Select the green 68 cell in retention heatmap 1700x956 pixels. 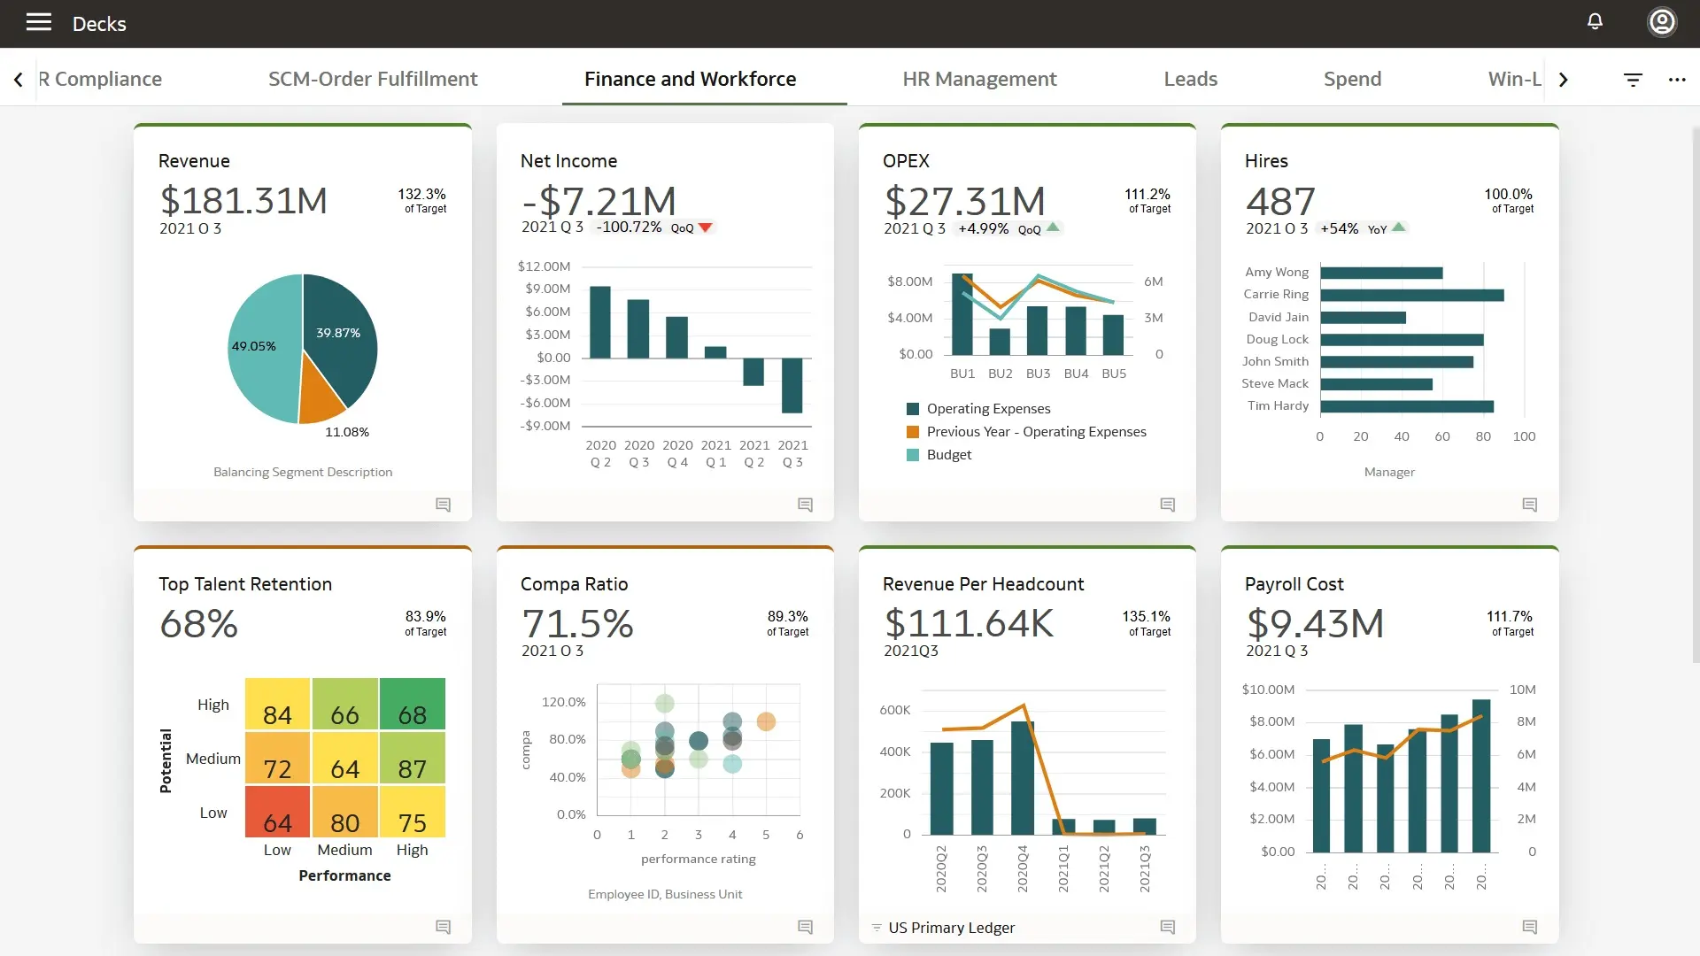click(x=413, y=705)
